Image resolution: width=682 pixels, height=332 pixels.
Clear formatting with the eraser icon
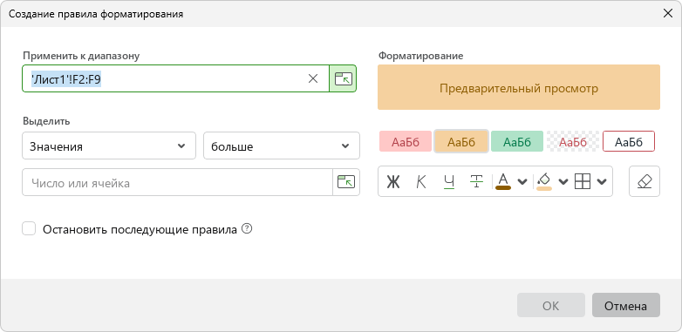tap(644, 181)
